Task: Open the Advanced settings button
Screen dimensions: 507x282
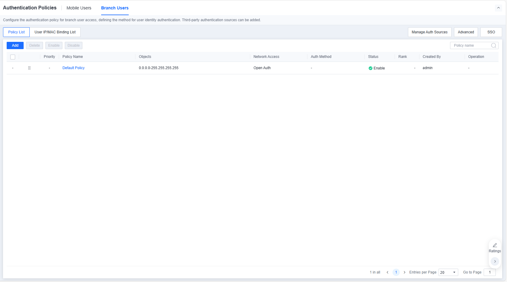Action: [x=466, y=32]
